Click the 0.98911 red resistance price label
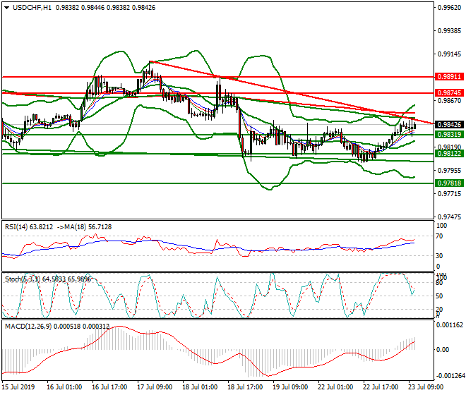 [x=449, y=77]
